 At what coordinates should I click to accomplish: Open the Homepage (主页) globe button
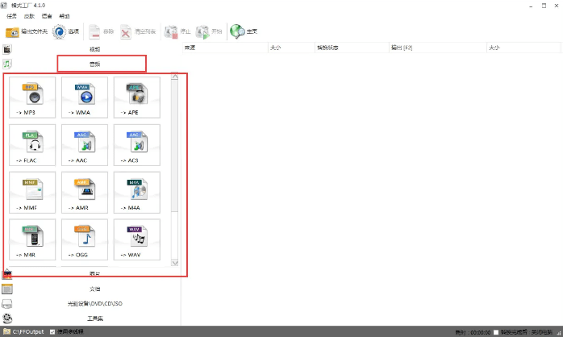click(x=244, y=31)
